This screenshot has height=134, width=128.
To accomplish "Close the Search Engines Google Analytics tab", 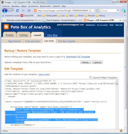I will [80, 20].
